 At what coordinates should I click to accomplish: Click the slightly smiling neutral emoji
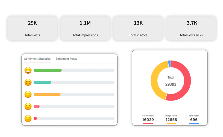pyautogui.click(x=28, y=94)
